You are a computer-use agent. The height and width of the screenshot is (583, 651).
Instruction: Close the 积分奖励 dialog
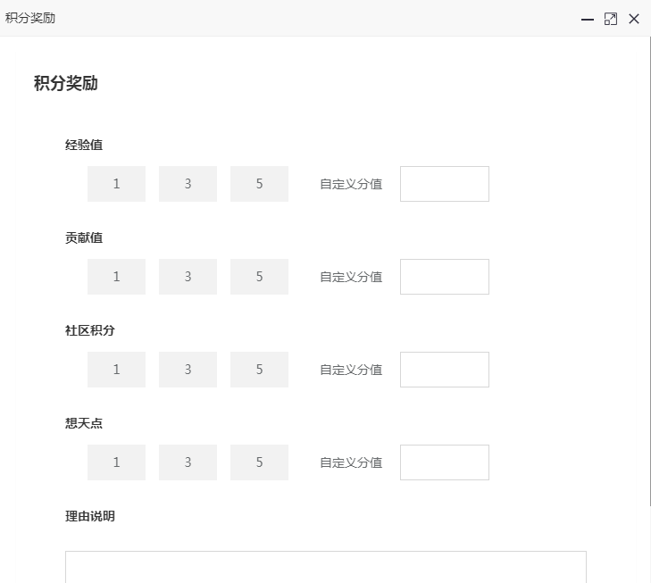pyautogui.click(x=633, y=19)
